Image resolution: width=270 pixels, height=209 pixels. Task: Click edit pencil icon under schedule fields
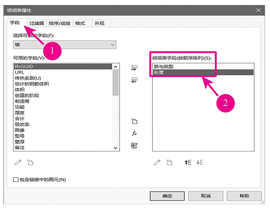point(157,163)
